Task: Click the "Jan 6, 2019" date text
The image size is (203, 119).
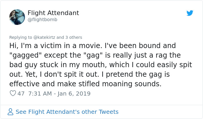Action: [x=74, y=94]
